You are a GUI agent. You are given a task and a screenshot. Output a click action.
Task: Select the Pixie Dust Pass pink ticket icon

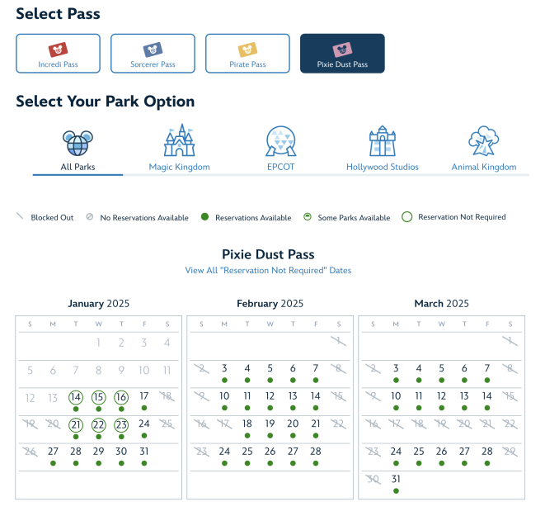tap(342, 50)
